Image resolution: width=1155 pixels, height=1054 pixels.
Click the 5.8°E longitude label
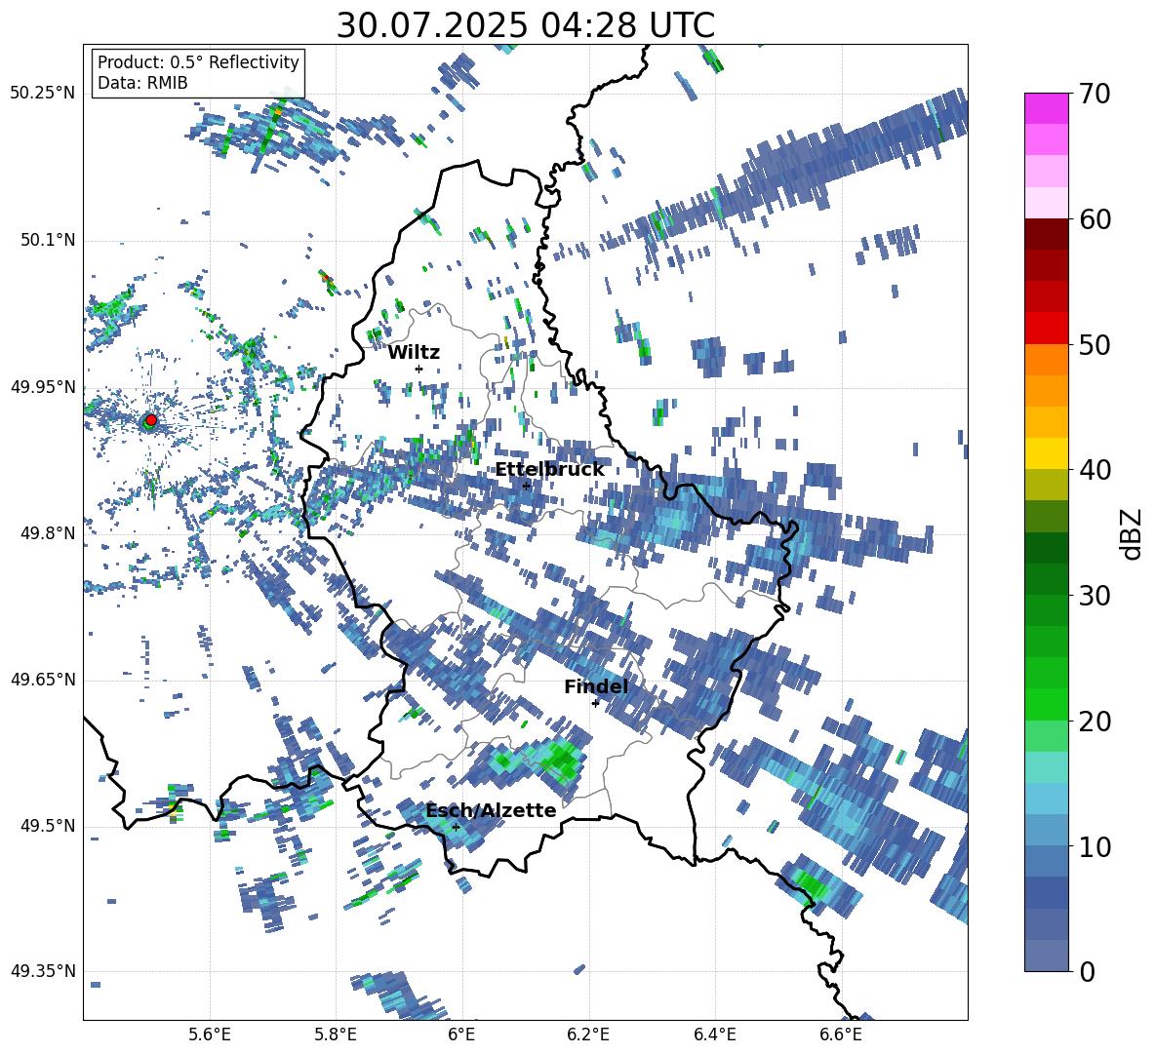(336, 1034)
